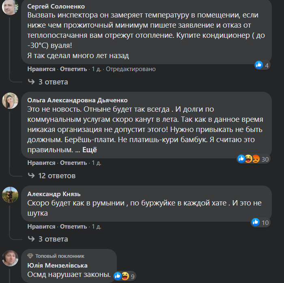Open Ольга Дьяченко's avatar
Image resolution: width=284 pixels, height=283 pixels.
[10, 101]
